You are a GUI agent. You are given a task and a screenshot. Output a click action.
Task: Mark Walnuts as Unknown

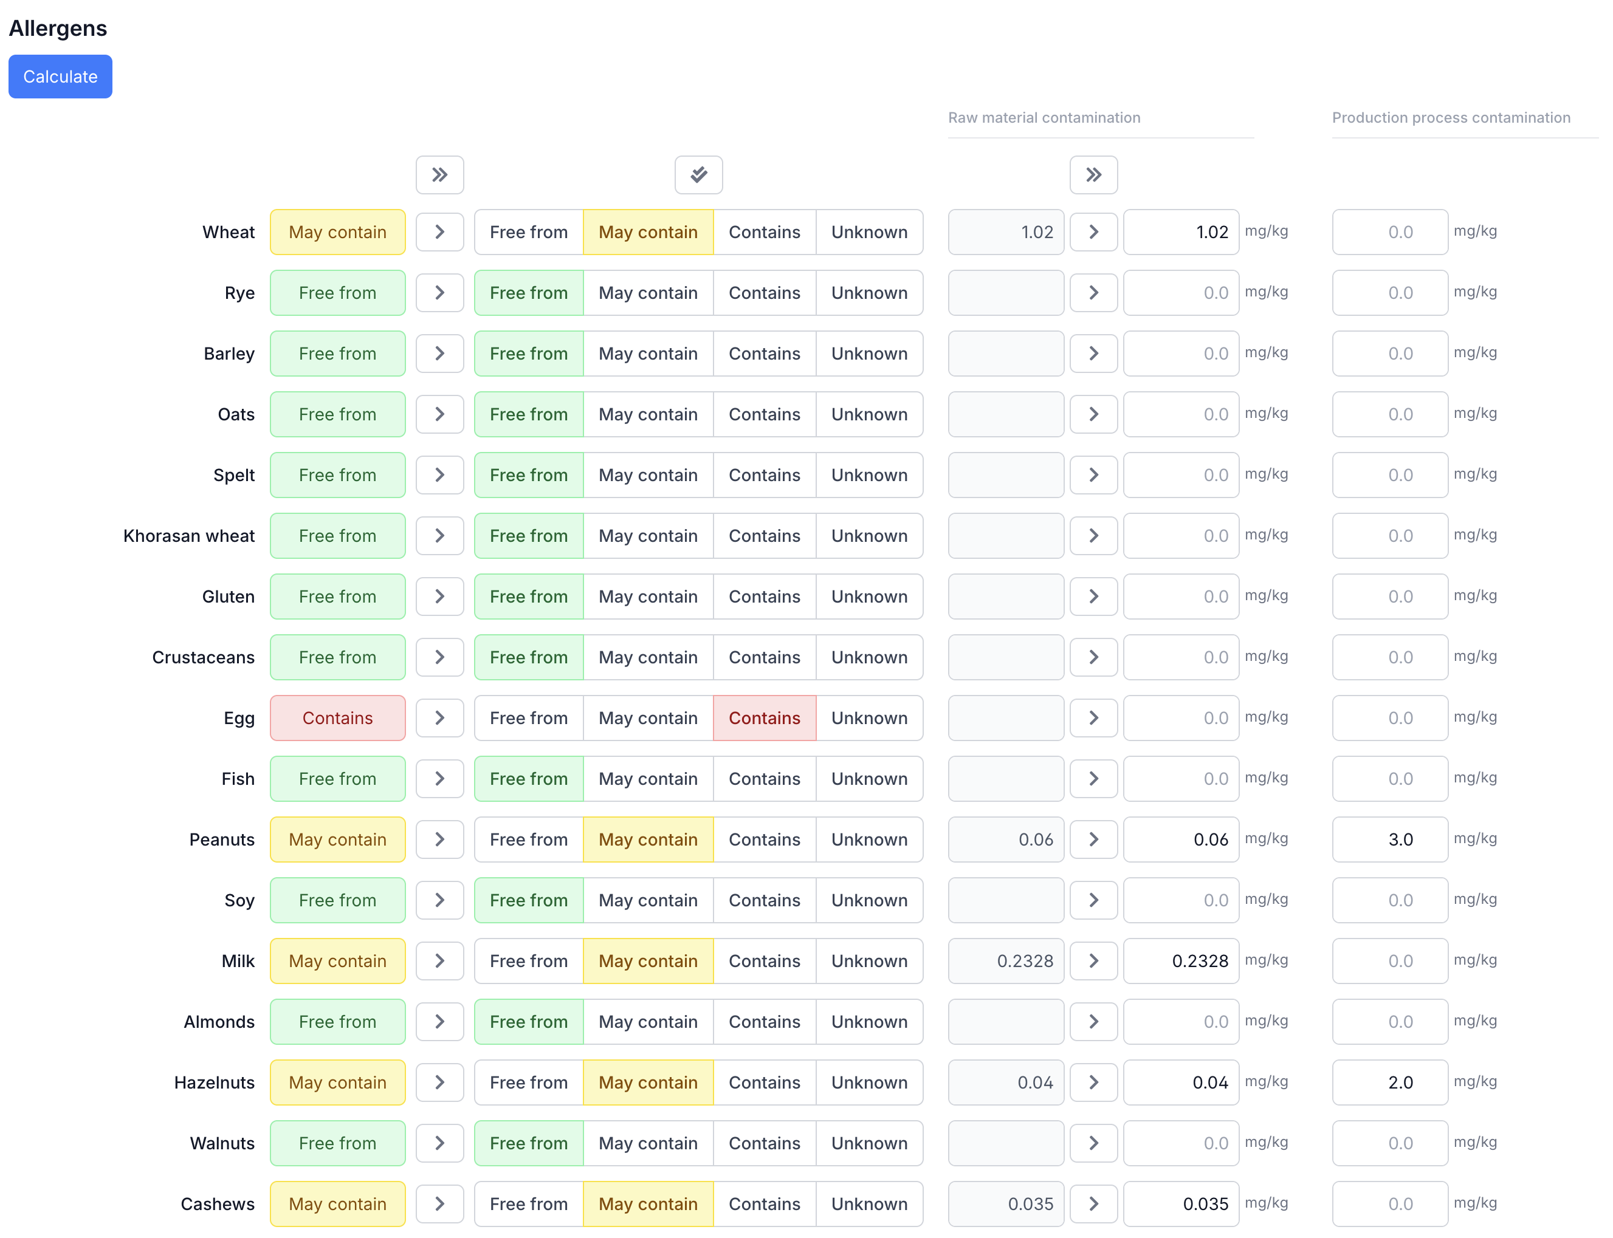(x=868, y=1143)
